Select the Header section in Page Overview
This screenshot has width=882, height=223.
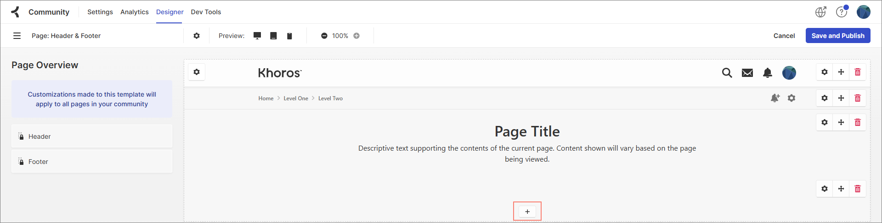(92, 136)
